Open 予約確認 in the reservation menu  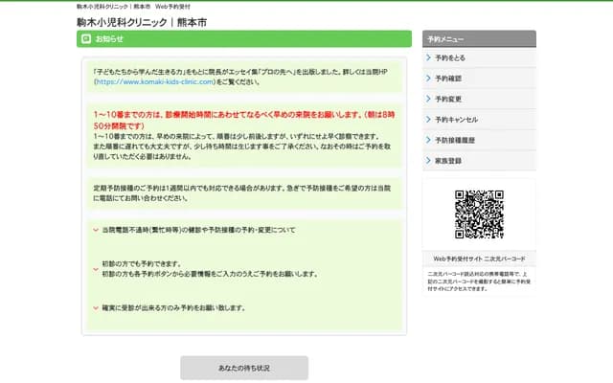[448, 79]
